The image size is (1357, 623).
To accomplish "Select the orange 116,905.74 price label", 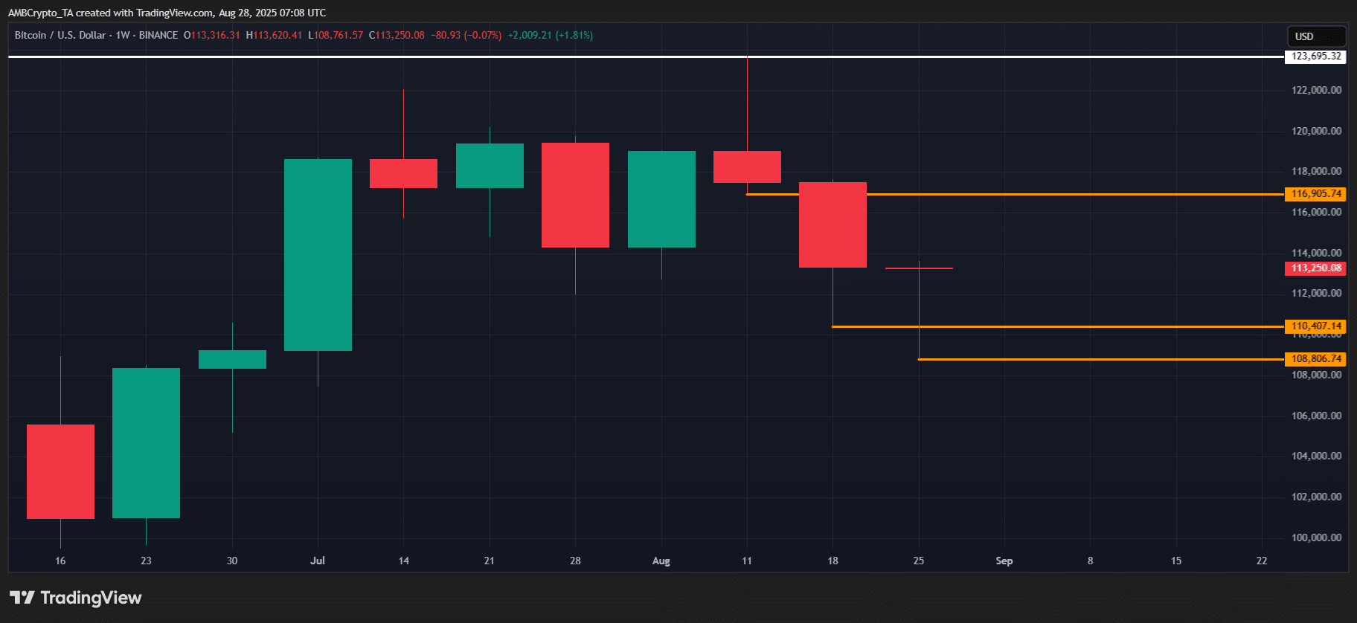I will [1315, 194].
